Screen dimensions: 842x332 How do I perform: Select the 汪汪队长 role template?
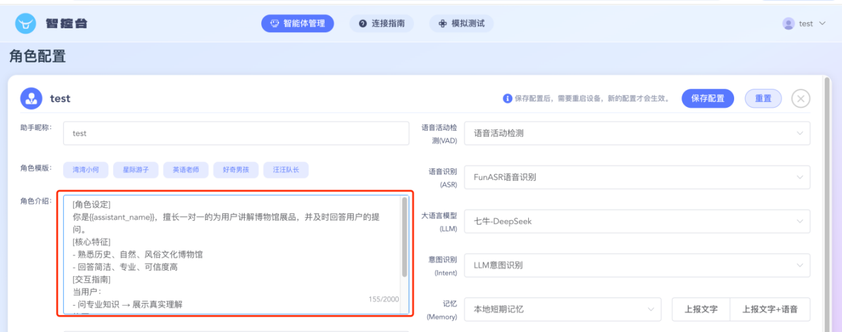pos(285,170)
